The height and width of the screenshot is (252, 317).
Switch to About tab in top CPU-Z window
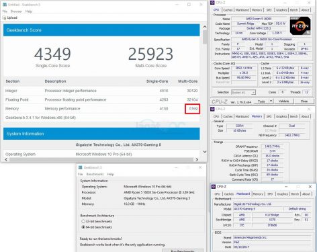[x=305, y=10]
